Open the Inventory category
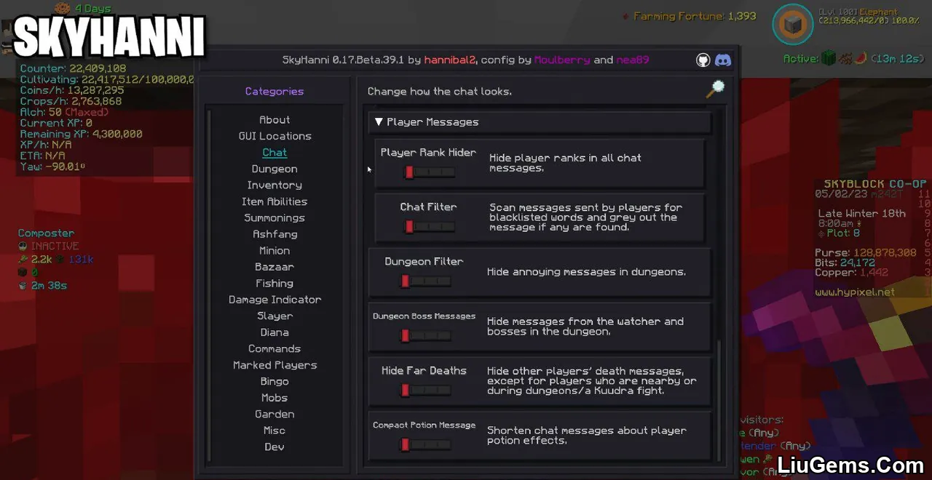 tap(275, 185)
